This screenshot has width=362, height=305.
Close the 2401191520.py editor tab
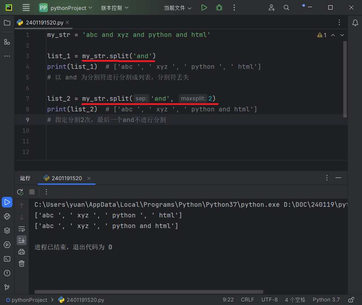pyautogui.click(x=67, y=22)
